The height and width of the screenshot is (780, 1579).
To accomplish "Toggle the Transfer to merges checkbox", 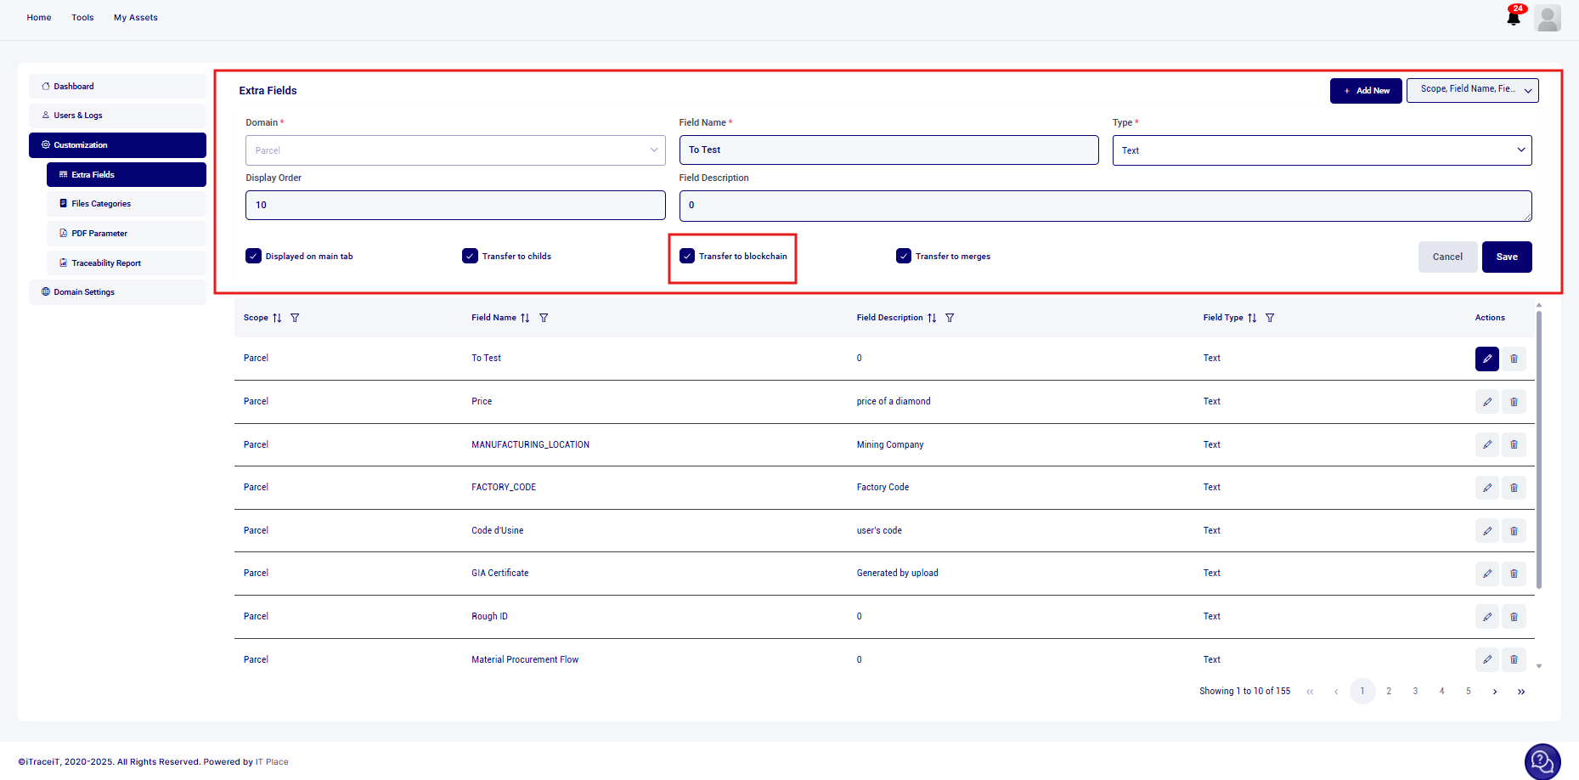I will tap(904, 257).
